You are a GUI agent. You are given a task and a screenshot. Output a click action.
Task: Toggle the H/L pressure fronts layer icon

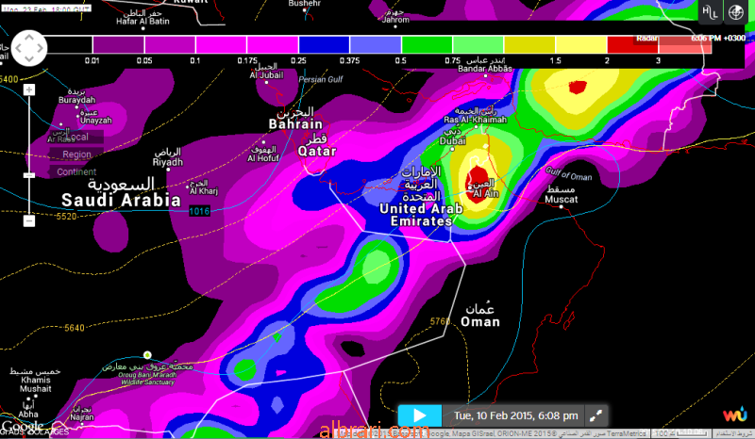(x=711, y=12)
